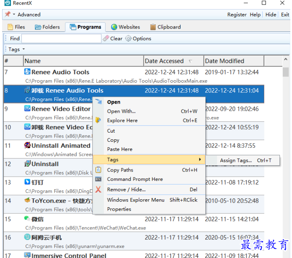Select Cut in the context menu
Image resolution: width=292 pixels, height=258 pixels.
[149, 131]
